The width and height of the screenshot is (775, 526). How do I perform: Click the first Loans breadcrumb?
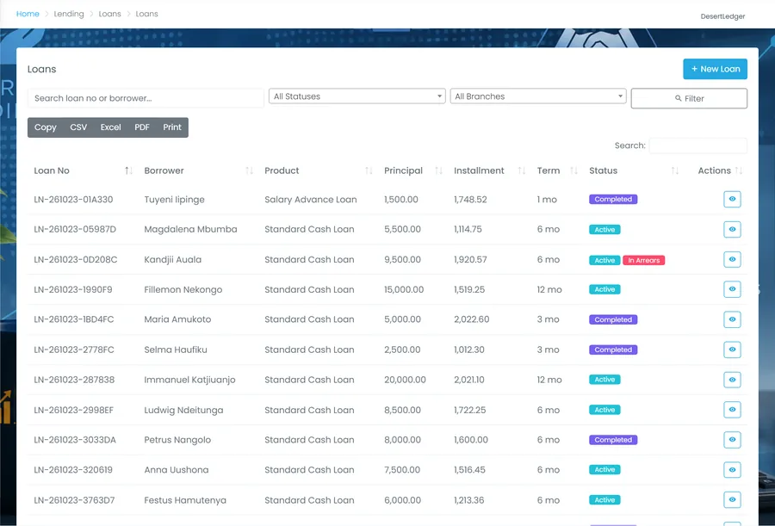pos(109,14)
